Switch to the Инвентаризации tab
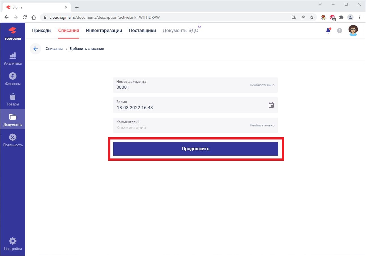 pos(104,31)
